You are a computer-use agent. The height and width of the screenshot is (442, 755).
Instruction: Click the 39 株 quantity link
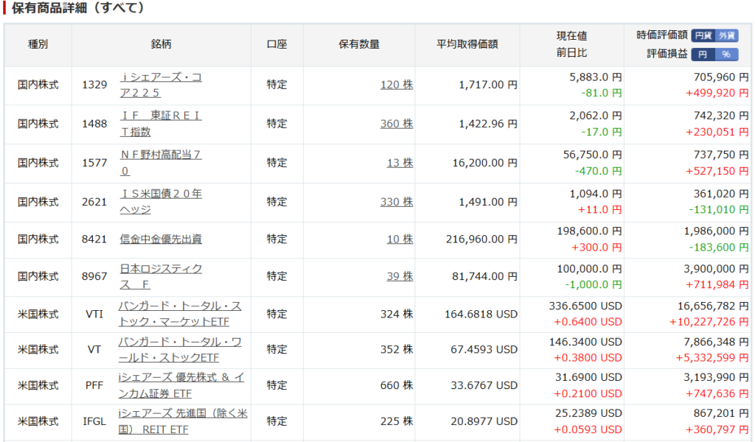tap(400, 276)
